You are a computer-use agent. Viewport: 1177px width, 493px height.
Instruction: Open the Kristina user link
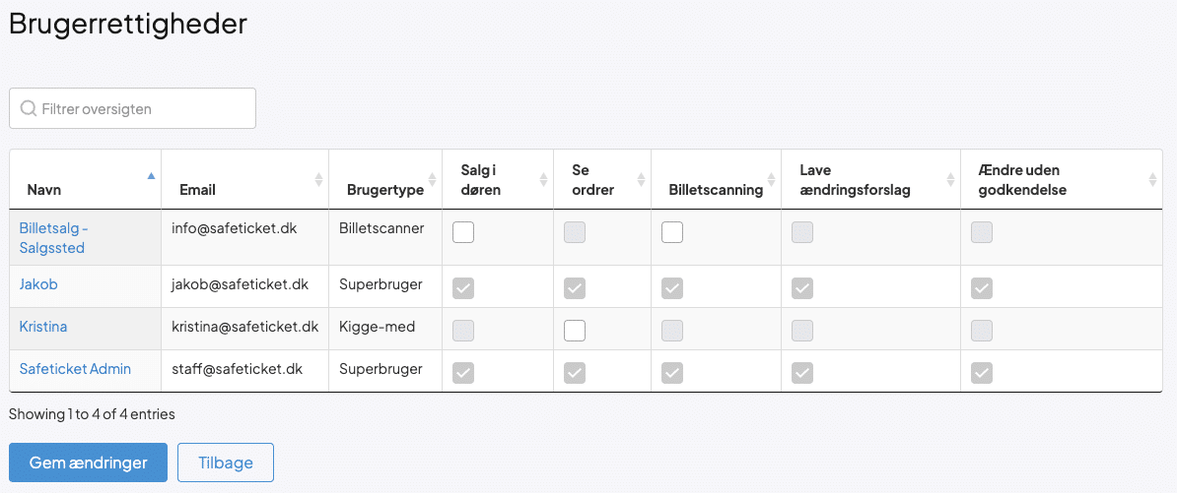[x=43, y=327]
